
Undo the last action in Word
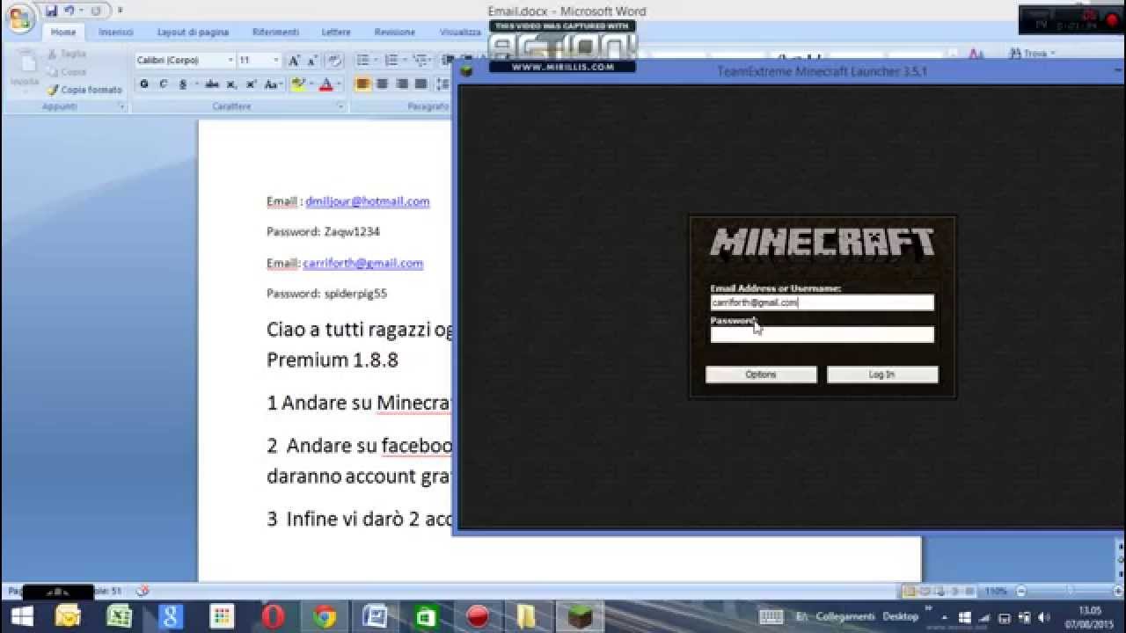tap(69, 11)
